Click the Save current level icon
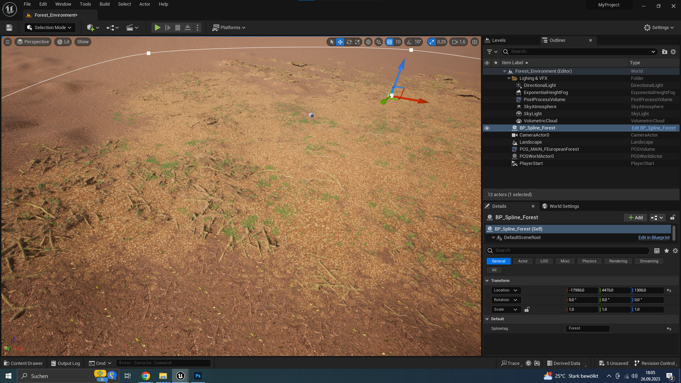This screenshot has width=681, height=383. [9, 27]
